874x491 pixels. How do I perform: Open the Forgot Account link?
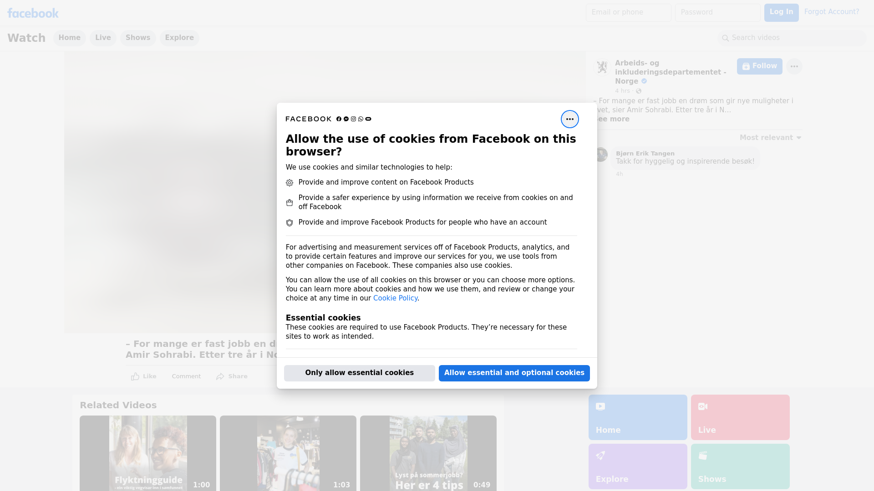click(832, 12)
